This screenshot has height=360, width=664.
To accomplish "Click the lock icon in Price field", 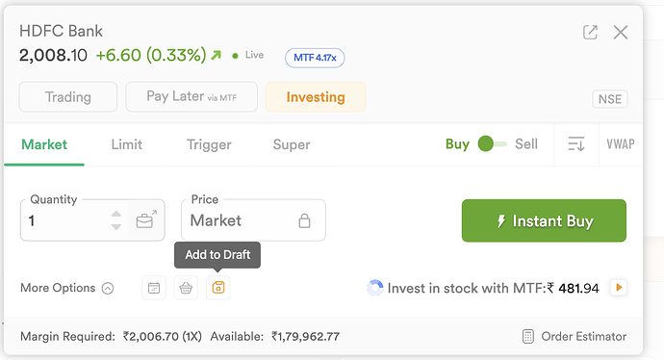I will click(x=304, y=220).
